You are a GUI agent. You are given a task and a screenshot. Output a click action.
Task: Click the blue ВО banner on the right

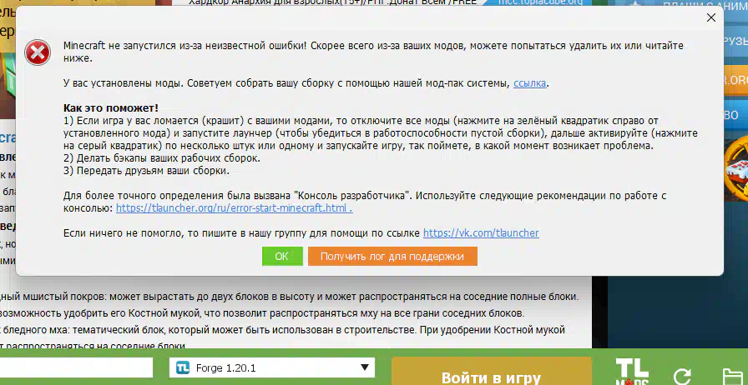click(x=735, y=112)
